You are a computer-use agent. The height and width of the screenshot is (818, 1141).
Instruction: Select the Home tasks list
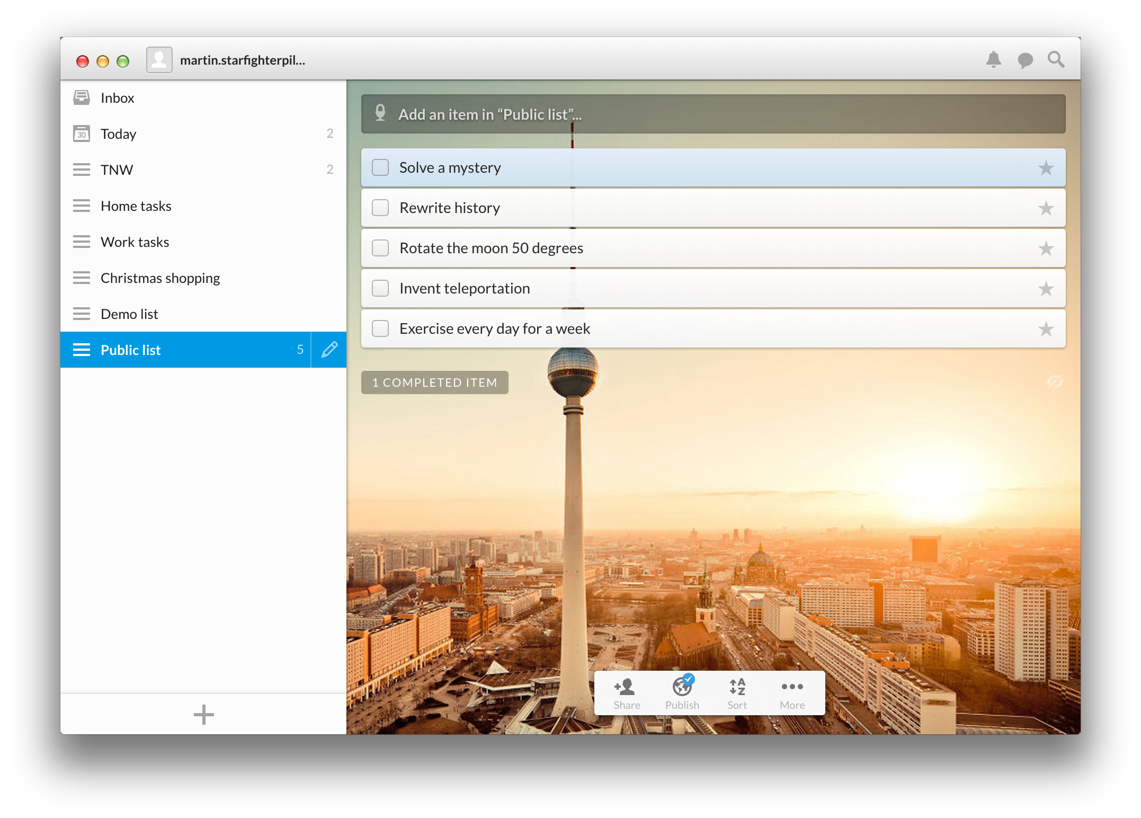coord(203,206)
